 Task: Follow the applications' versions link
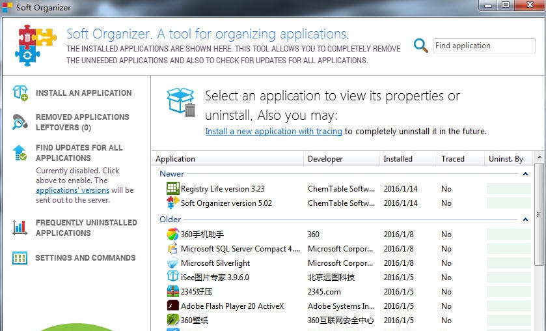tap(72, 190)
